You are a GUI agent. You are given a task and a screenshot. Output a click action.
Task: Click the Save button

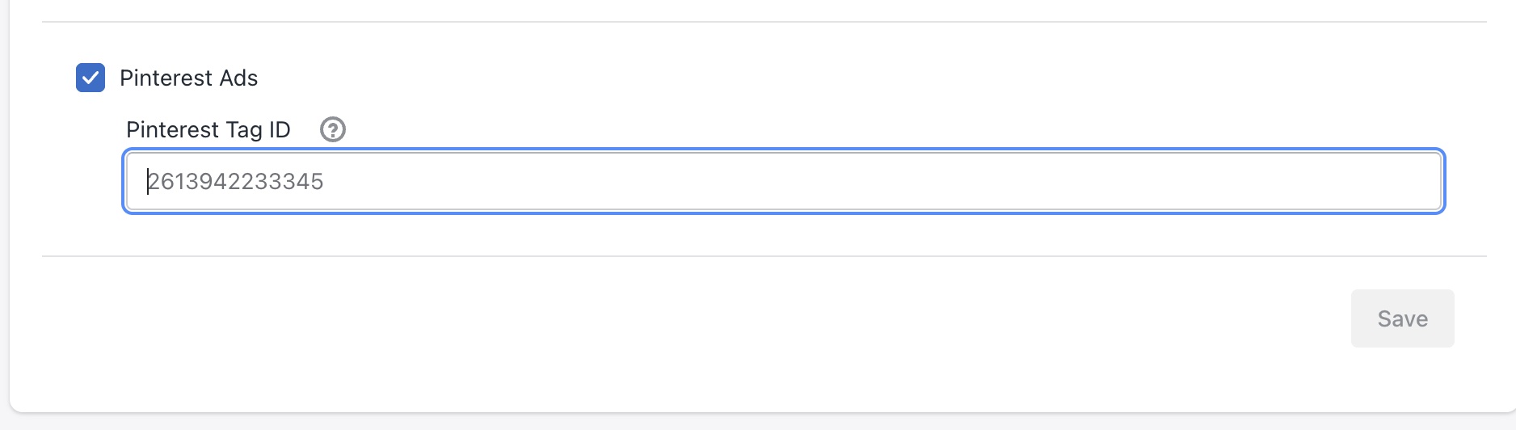(x=1403, y=318)
